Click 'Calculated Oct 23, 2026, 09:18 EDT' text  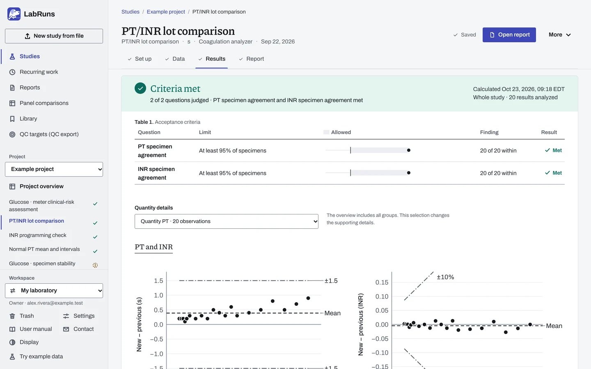point(519,89)
